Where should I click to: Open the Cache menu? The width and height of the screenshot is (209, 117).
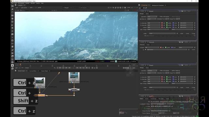38,3
